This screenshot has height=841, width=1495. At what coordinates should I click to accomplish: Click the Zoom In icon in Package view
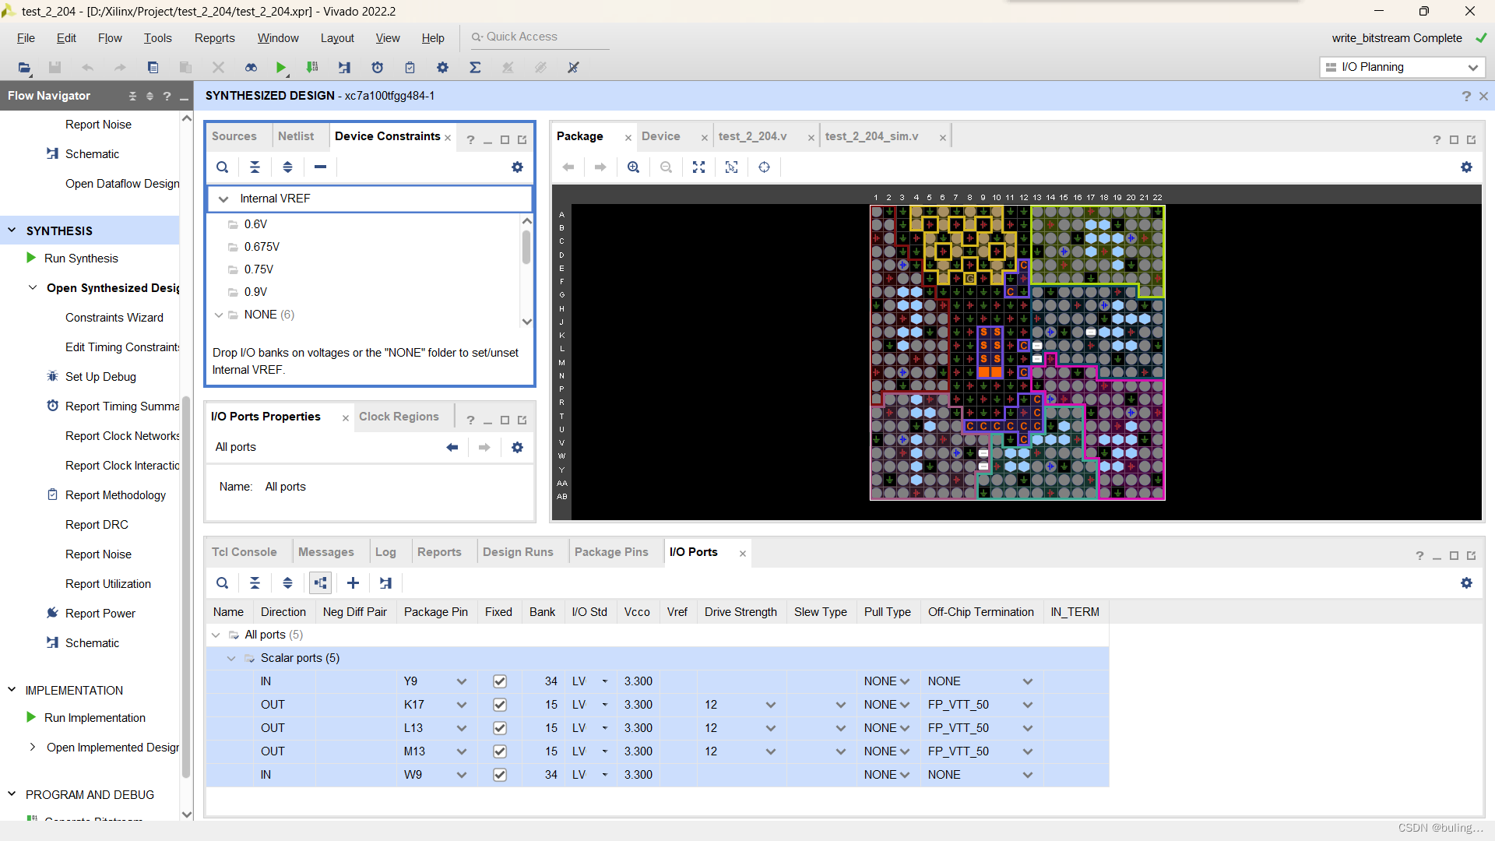634,167
